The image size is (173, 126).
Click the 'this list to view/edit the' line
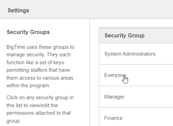[32, 105]
